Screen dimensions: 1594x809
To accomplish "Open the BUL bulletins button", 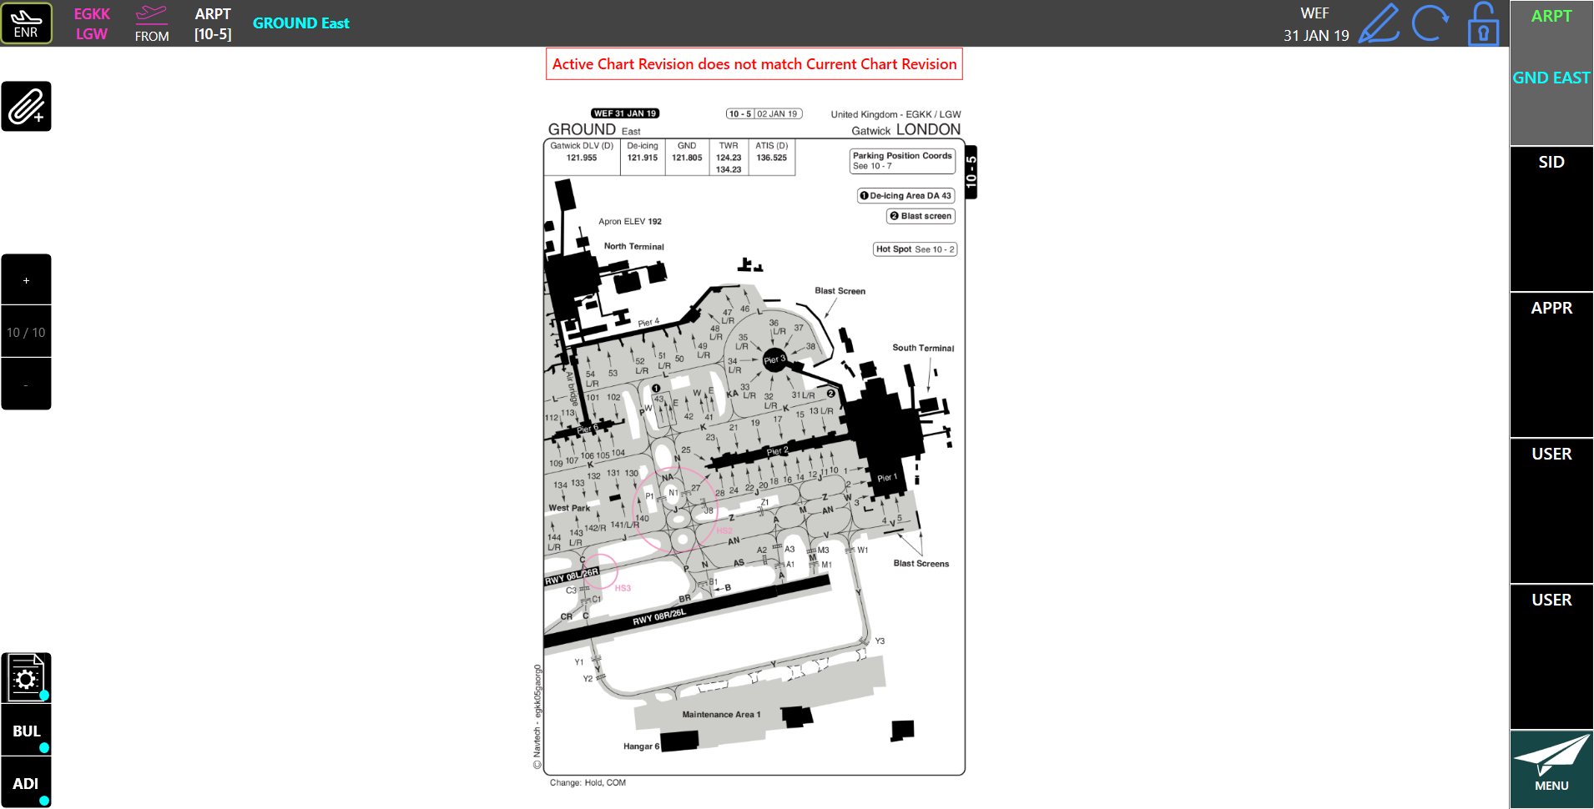I will pos(26,731).
